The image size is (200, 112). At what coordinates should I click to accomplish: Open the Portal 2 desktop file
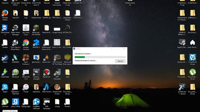coord(67,102)
